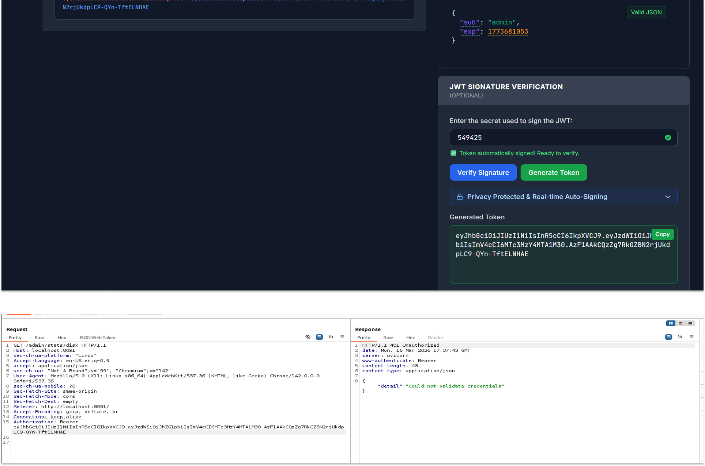Click the green checkmark in the secret field
Image resolution: width=705 pixels, height=466 pixels.
coord(668,138)
